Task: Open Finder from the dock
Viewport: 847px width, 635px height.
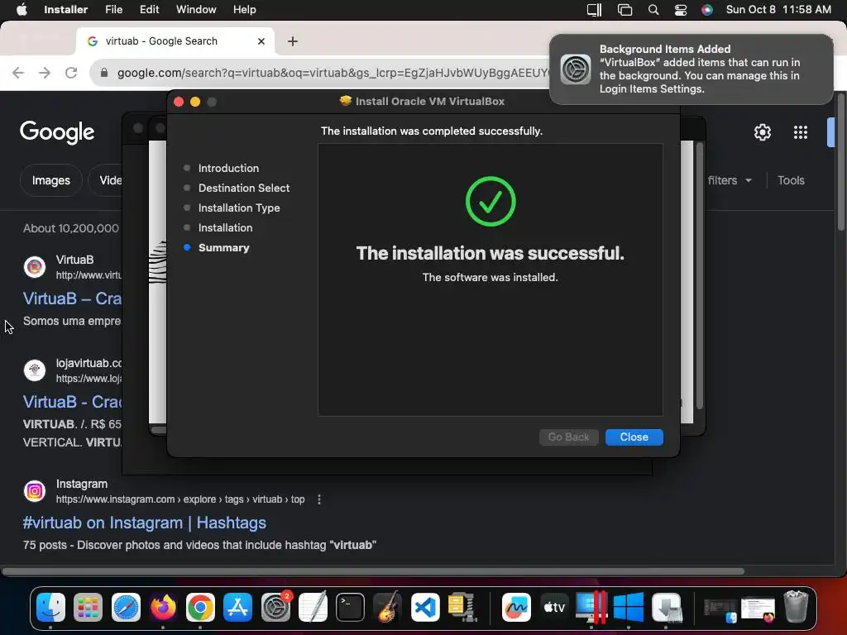Action: (x=50, y=608)
